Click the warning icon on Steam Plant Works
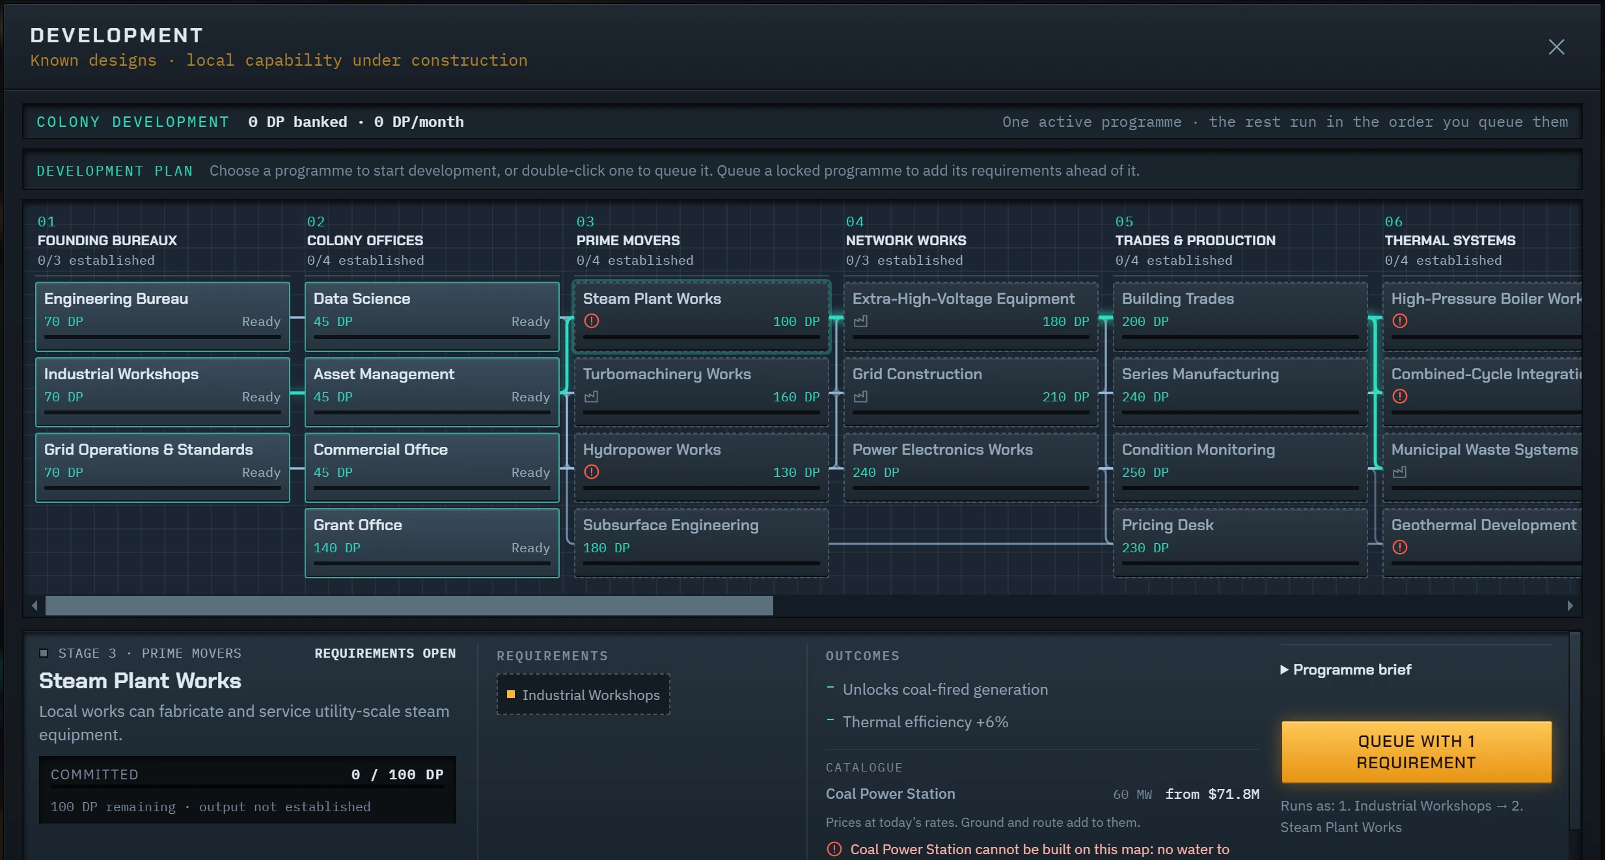Viewport: 1605px width, 860px height. 591,321
